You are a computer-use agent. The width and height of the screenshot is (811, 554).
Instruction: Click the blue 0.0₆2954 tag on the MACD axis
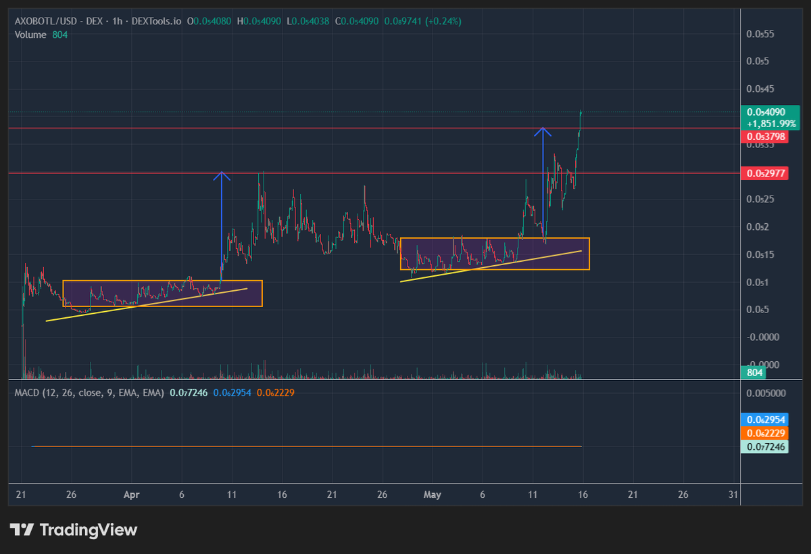point(766,419)
